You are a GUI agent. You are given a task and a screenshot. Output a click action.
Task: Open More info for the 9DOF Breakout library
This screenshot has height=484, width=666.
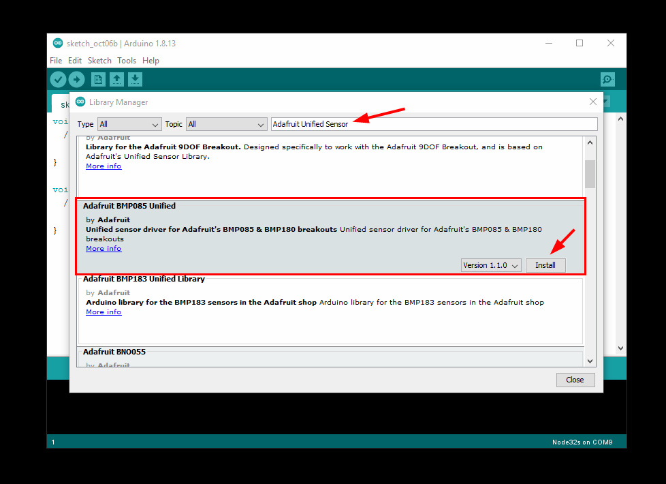(104, 166)
